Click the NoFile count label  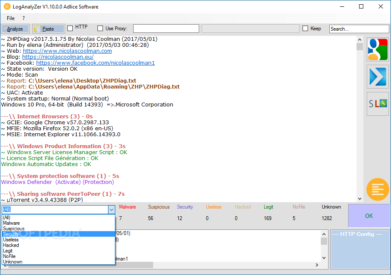[x=299, y=207]
